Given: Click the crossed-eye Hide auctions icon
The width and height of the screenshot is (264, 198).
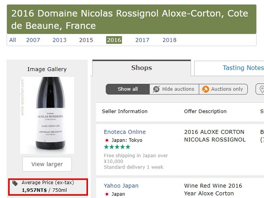Looking at the screenshot, I should click(156, 89).
